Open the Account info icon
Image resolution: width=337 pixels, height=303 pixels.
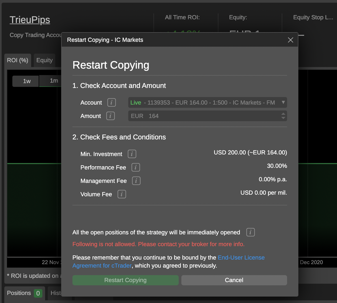click(x=112, y=102)
